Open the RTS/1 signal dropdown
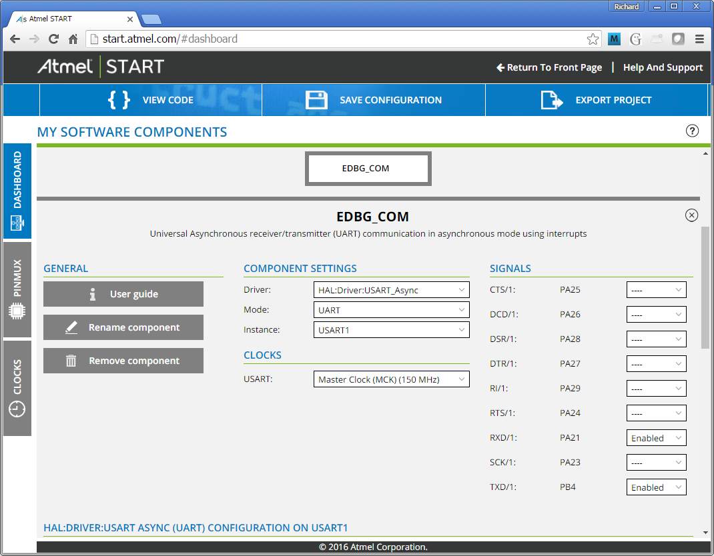The image size is (714, 556). pyautogui.click(x=656, y=413)
